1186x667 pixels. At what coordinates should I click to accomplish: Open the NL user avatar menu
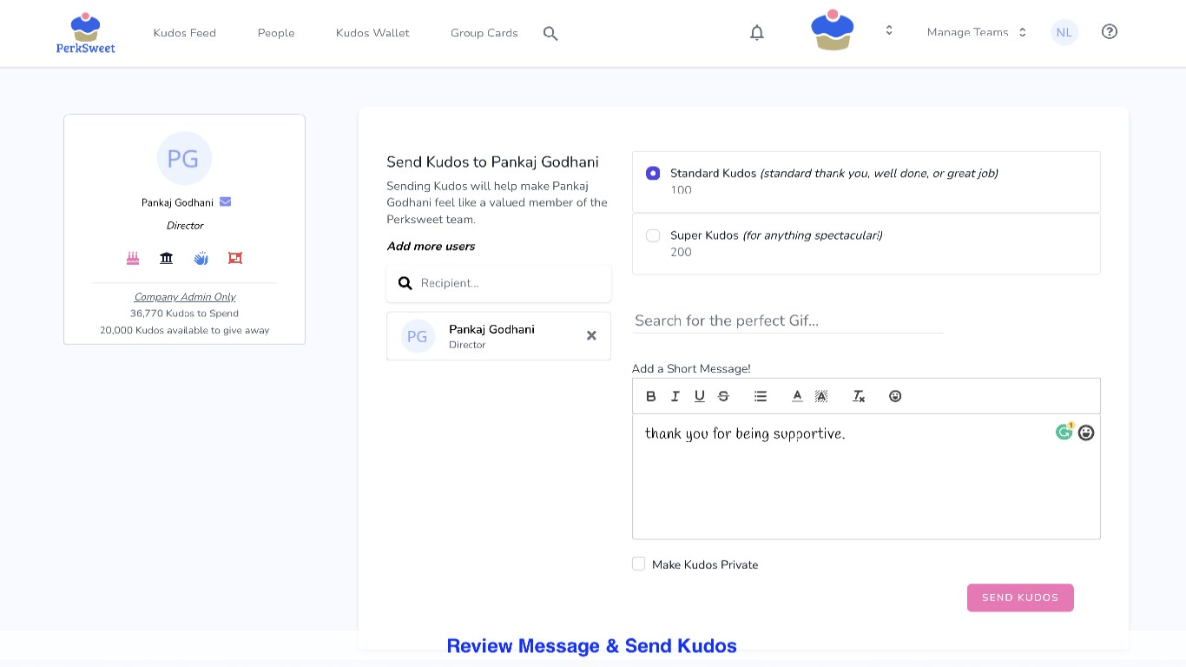(1064, 32)
